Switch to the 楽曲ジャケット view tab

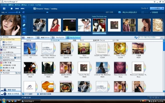[44, 38]
